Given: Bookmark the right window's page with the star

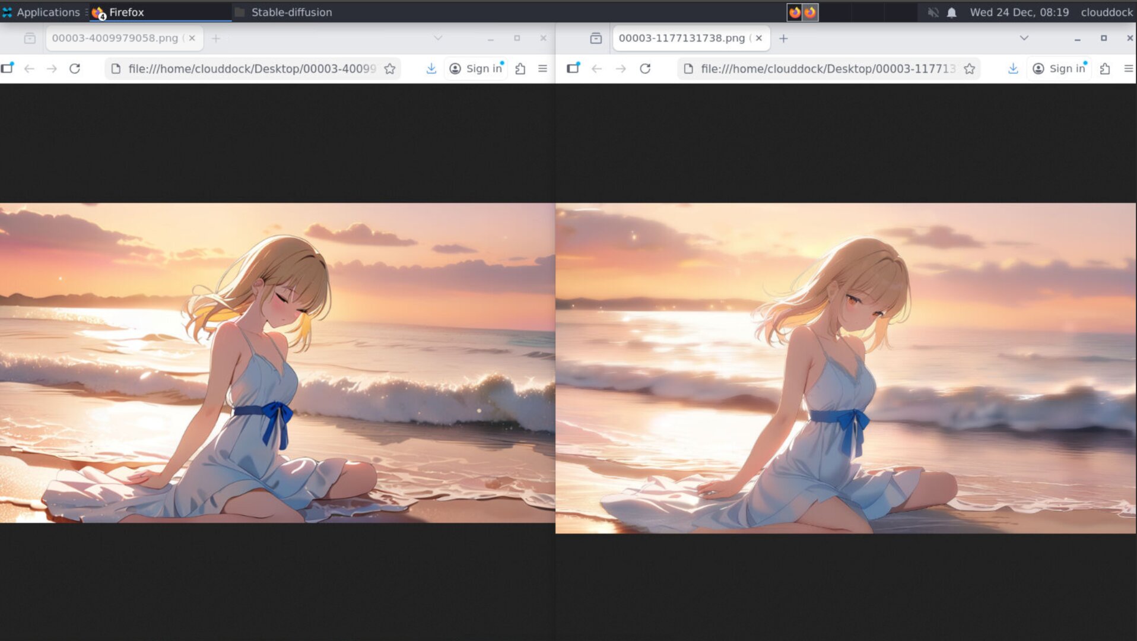Looking at the screenshot, I should pos(969,69).
